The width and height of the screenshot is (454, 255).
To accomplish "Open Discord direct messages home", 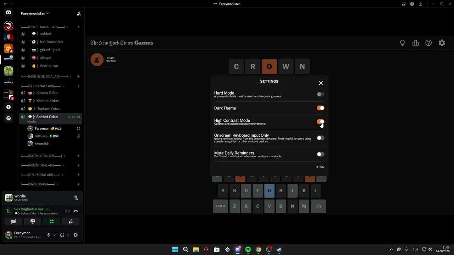I will tap(9, 12).
